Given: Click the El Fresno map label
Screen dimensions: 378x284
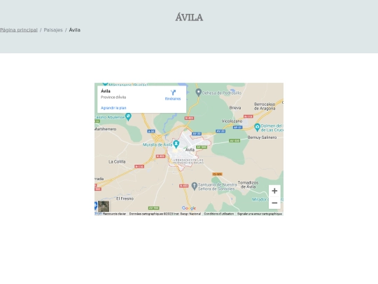Looking at the screenshot, I should pos(125,198).
